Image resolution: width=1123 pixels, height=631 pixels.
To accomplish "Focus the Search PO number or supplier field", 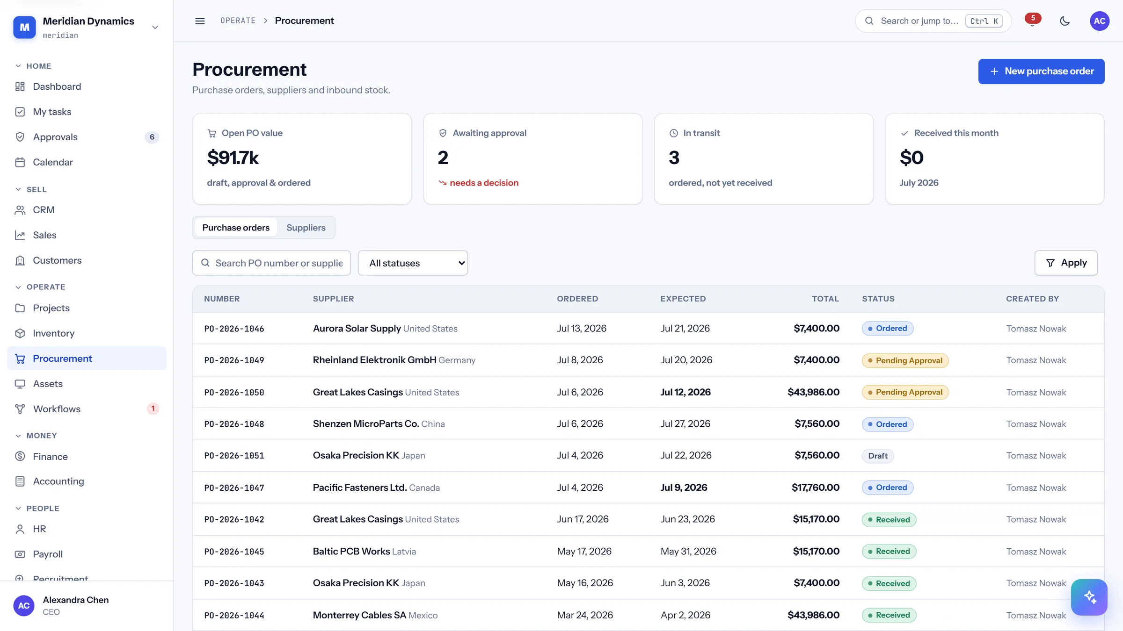I will click(271, 263).
